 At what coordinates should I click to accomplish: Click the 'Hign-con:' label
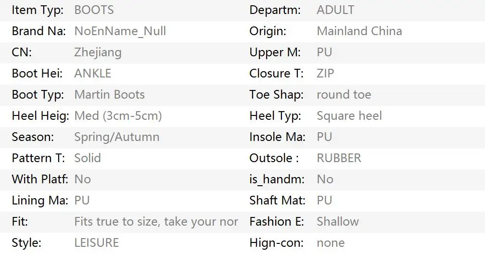coord(277,243)
